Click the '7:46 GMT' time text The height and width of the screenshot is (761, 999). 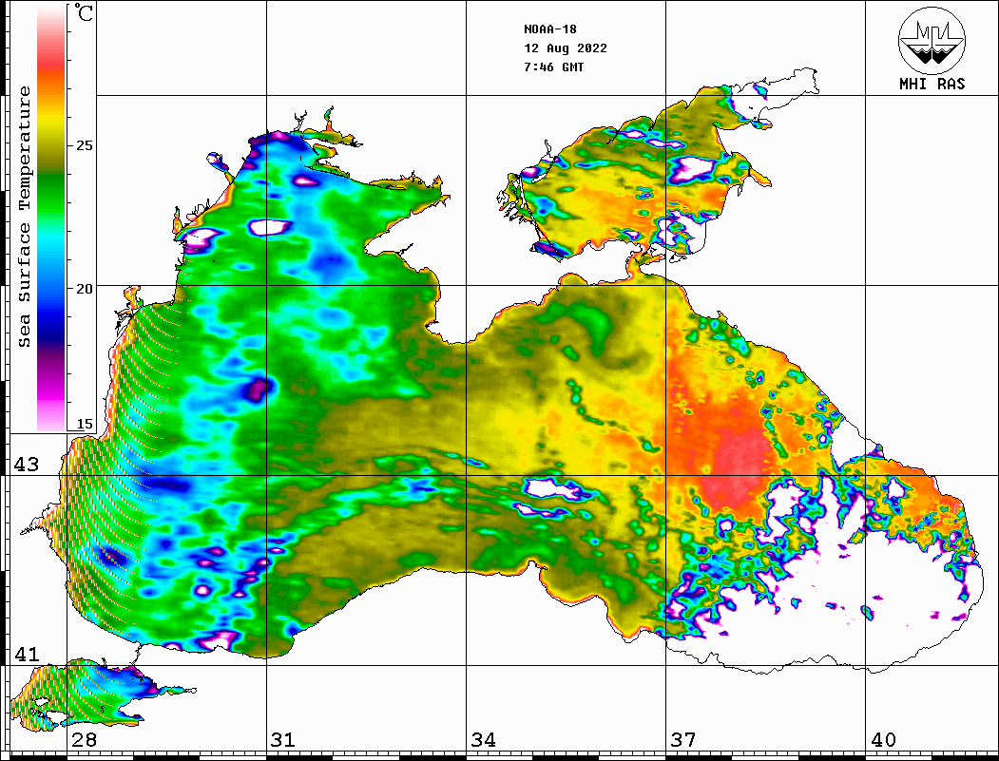coord(553,67)
